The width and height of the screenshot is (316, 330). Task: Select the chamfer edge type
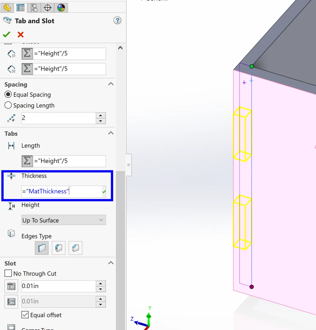[x=75, y=248]
